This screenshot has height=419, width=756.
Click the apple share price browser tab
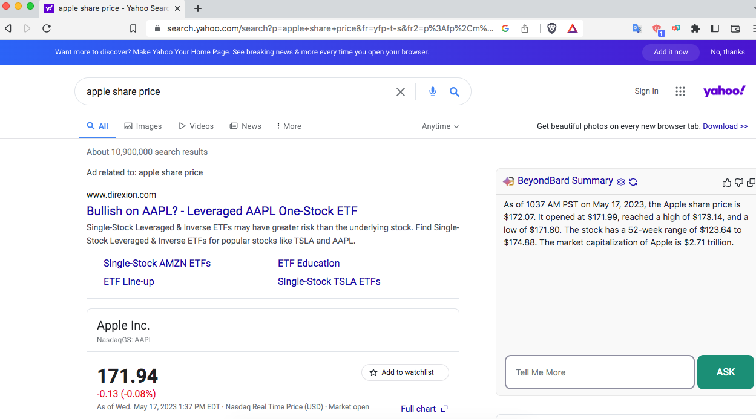pyautogui.click(x=113, y=8)
